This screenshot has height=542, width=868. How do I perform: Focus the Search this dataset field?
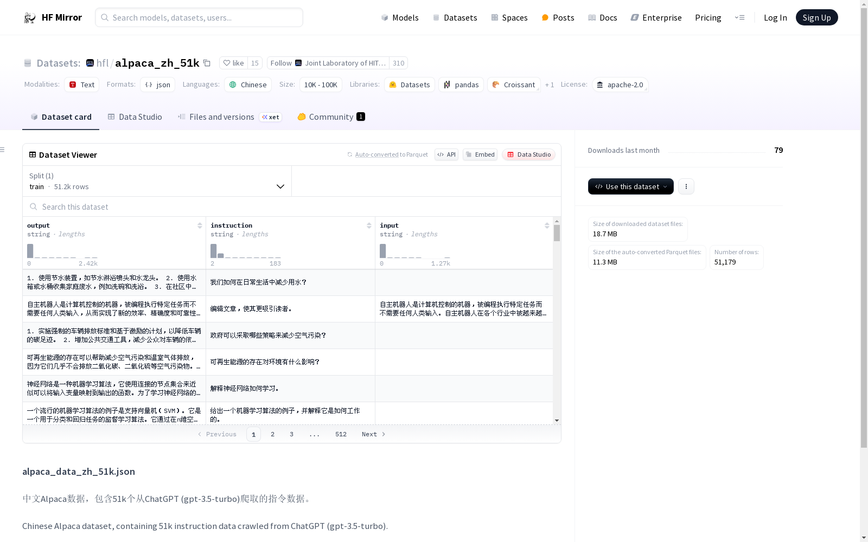292,207
